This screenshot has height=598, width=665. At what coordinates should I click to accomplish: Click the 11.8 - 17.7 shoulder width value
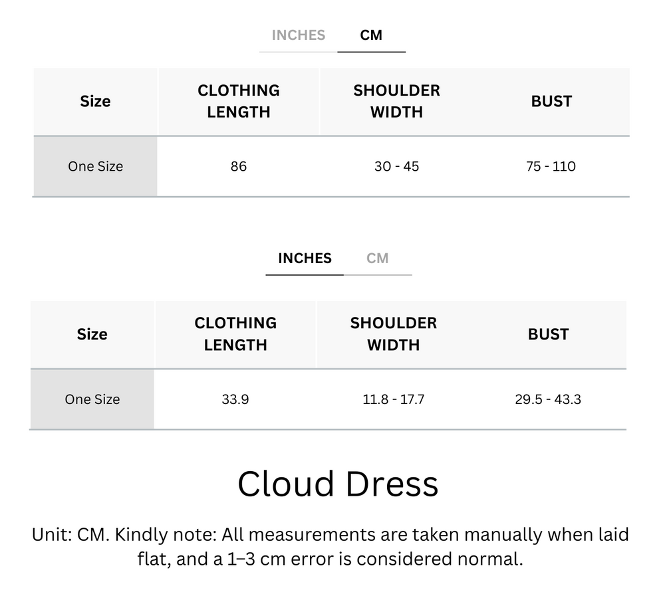[393, 399]
